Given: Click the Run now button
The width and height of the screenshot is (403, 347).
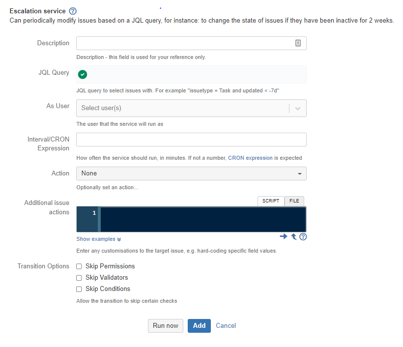Looking at the screenshot, I should (x=166, y=326).
